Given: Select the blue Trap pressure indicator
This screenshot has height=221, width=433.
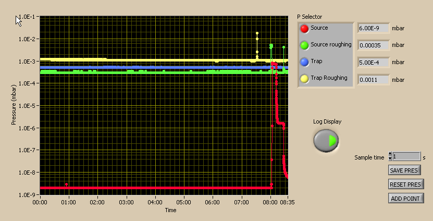Looking at the screenshot, I should pyautogui.click(x=304, y=62).
